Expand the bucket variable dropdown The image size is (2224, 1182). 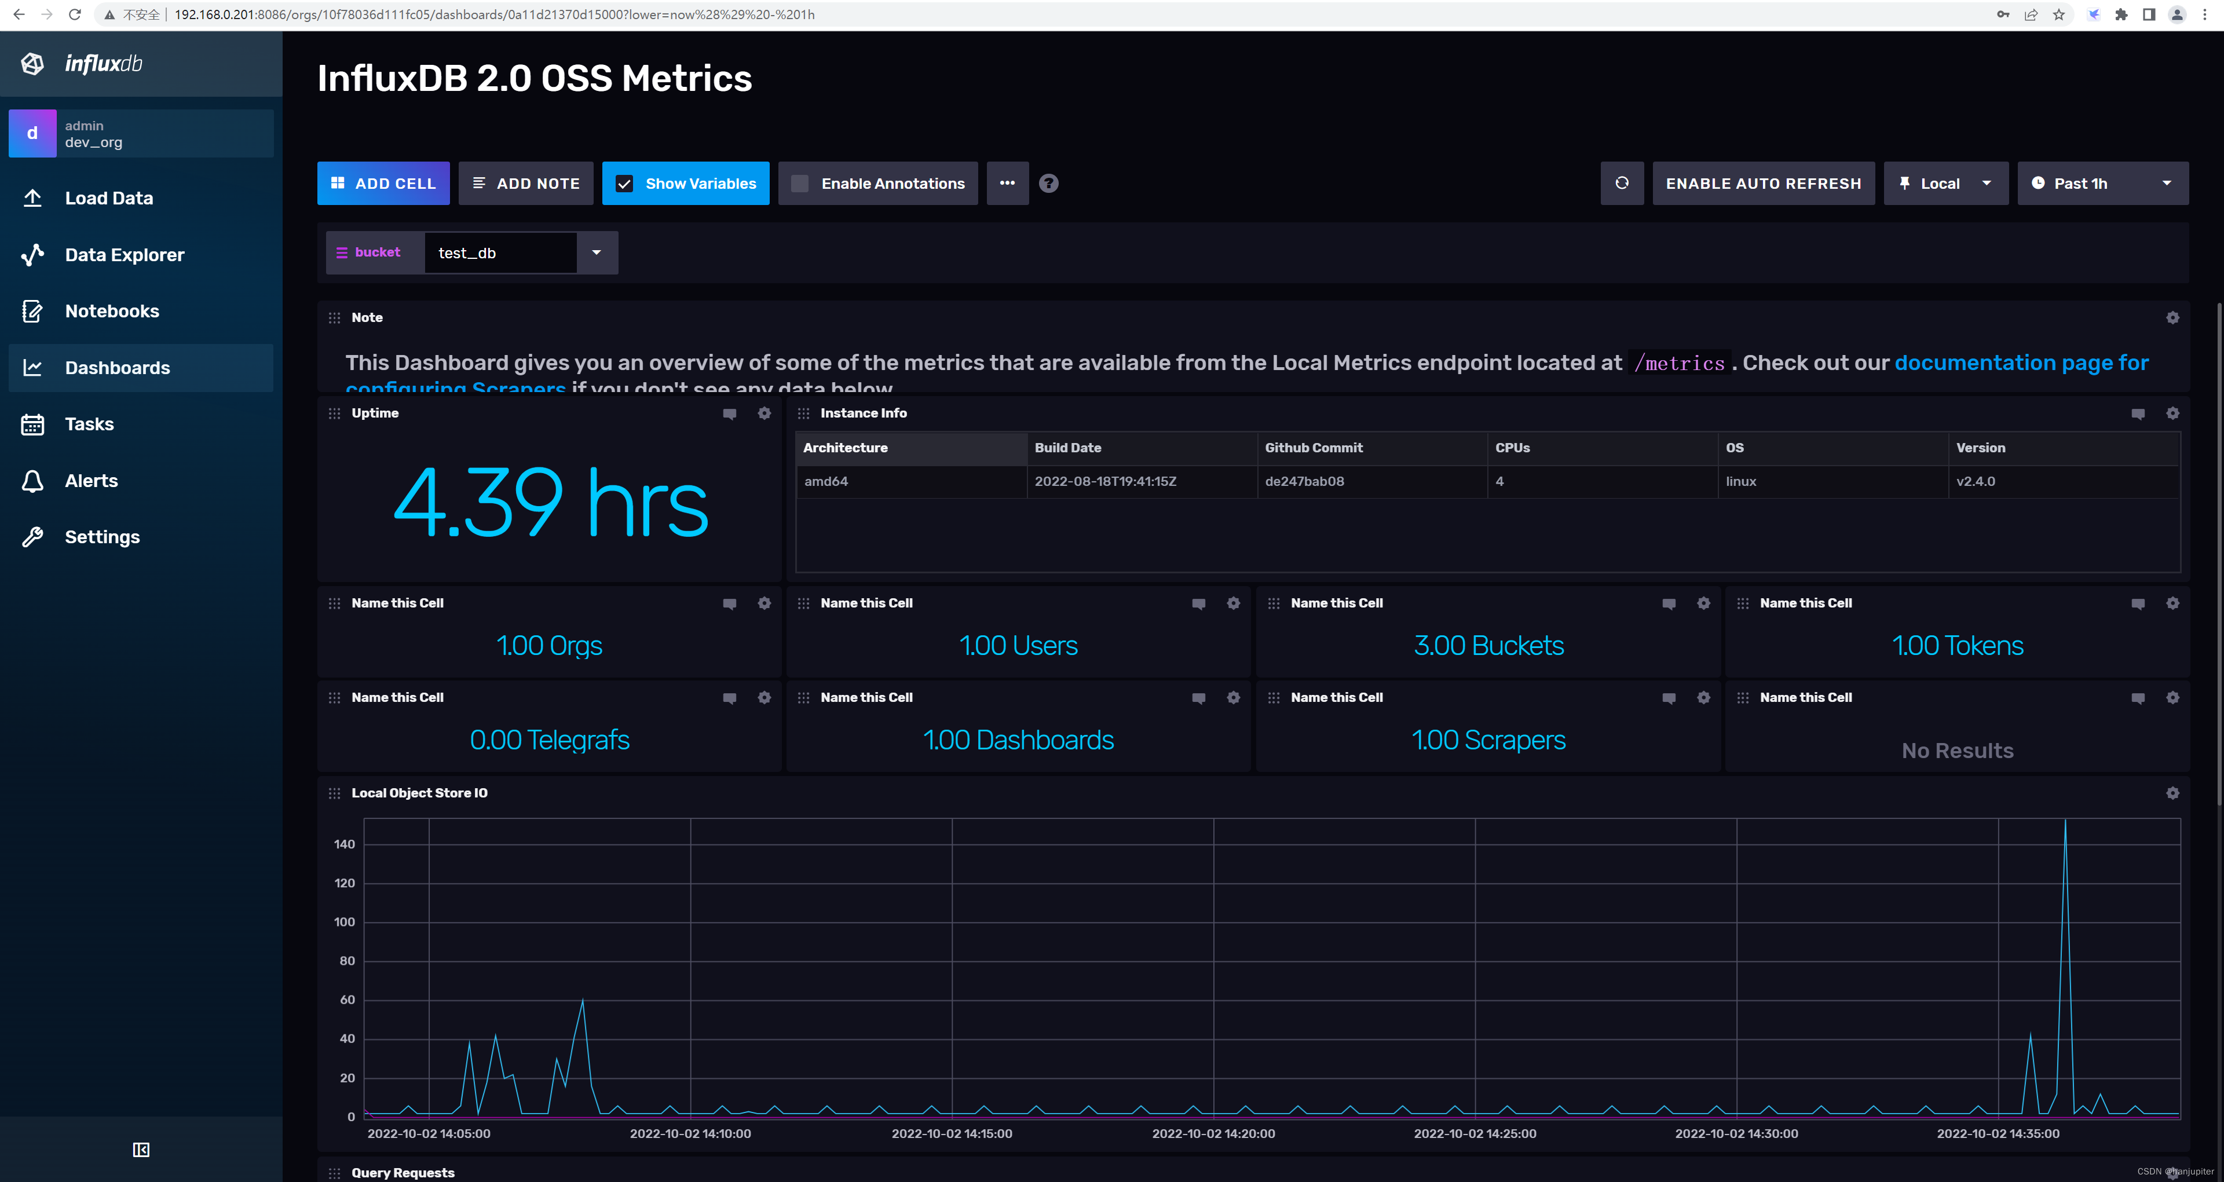[597, 253]
